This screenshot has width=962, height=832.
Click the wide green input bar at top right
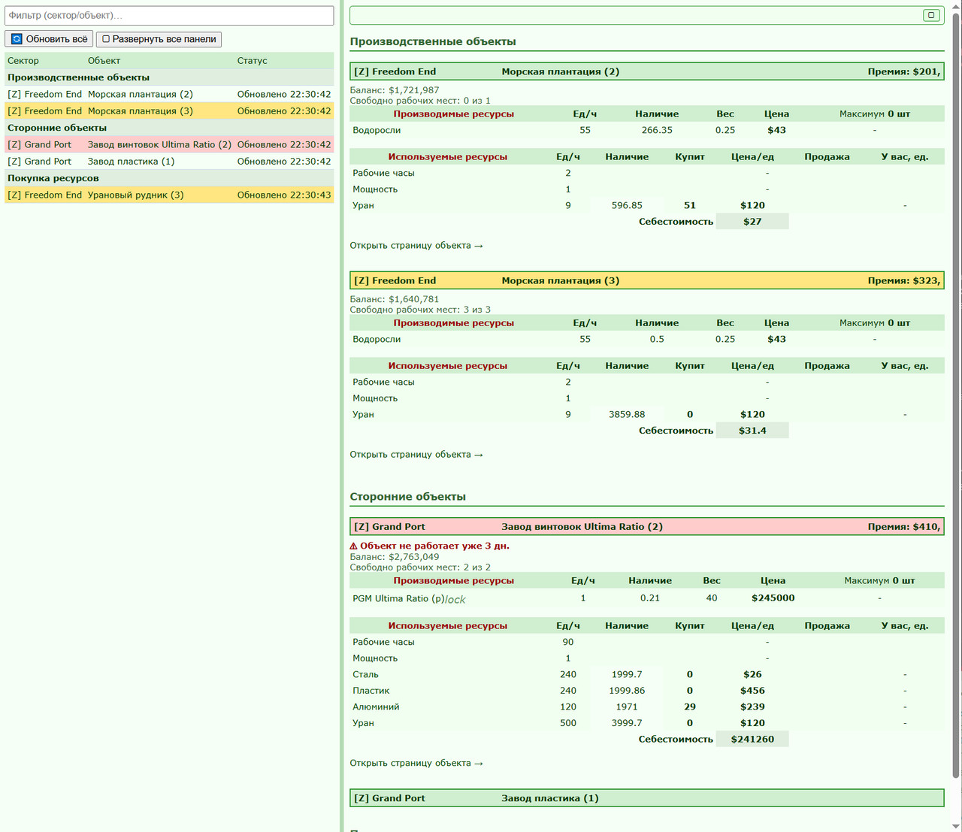tap(647, 15)
